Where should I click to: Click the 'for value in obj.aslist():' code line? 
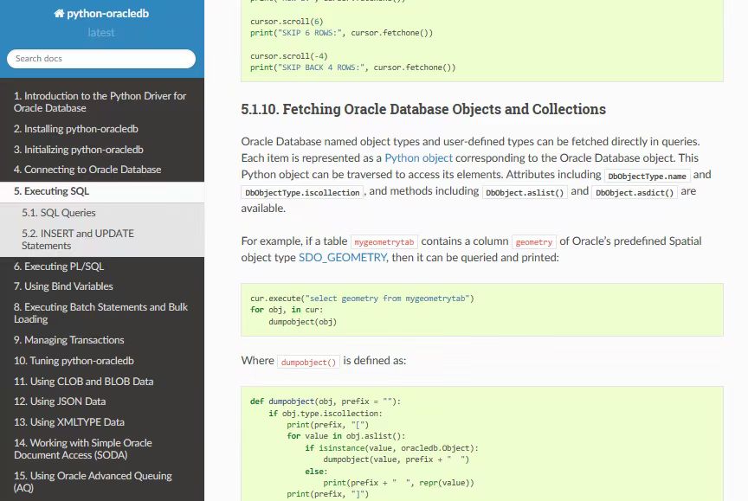click(345, 436)
